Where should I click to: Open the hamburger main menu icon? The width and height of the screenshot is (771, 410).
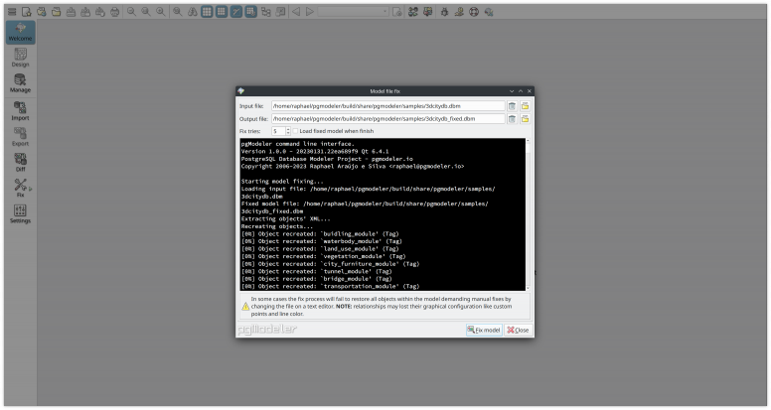12,12
